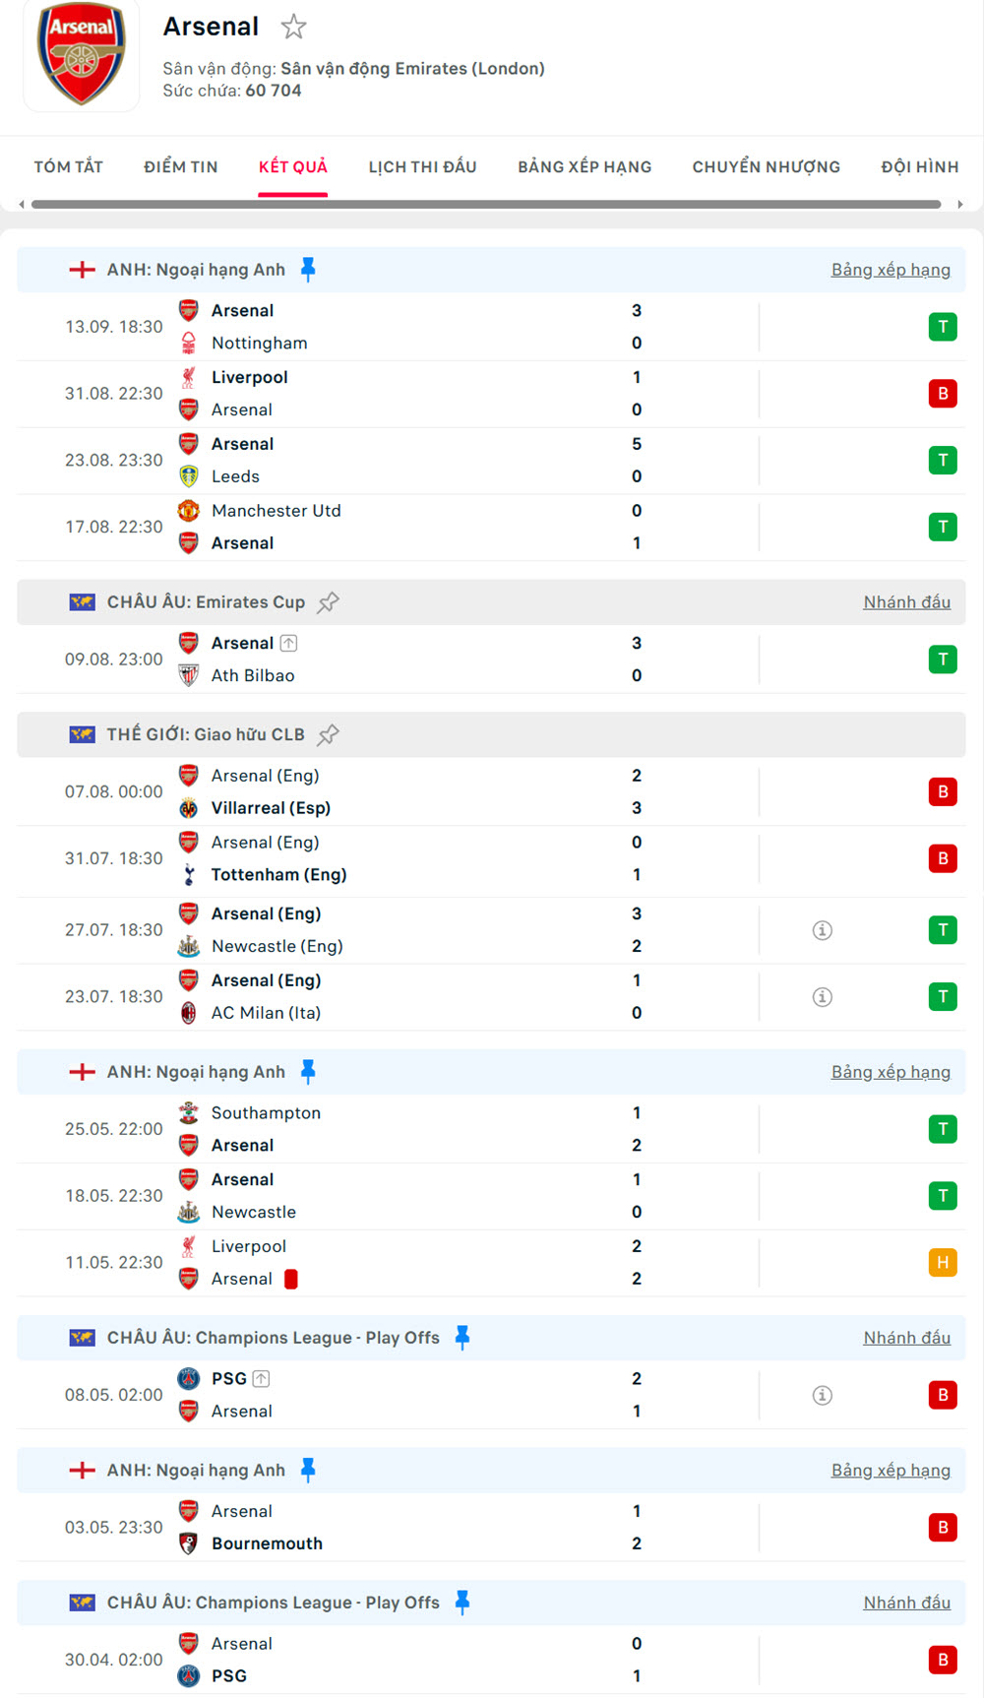Image resolution: width=984 pixels, height=1698 pixels.
Task: Open match details via info icon on Arsenal-Newcastle friendly
Action: tap(822, 929)
